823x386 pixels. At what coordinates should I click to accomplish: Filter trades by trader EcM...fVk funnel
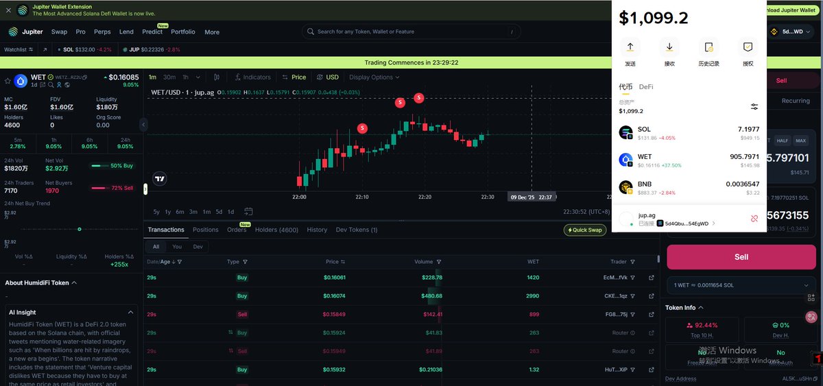633,278
